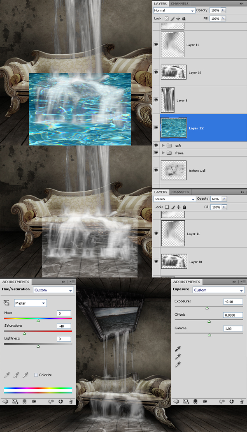Expand the sofa layer group
The height and width of the screenshot is (432, 247).
(x=163, y=146)
